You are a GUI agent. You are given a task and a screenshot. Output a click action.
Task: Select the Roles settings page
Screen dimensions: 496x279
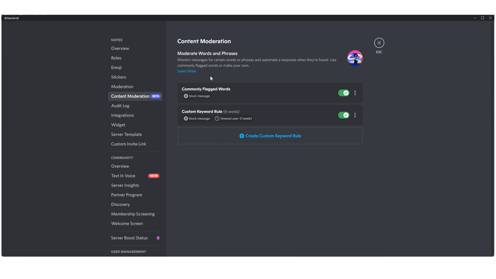point(116,58)
